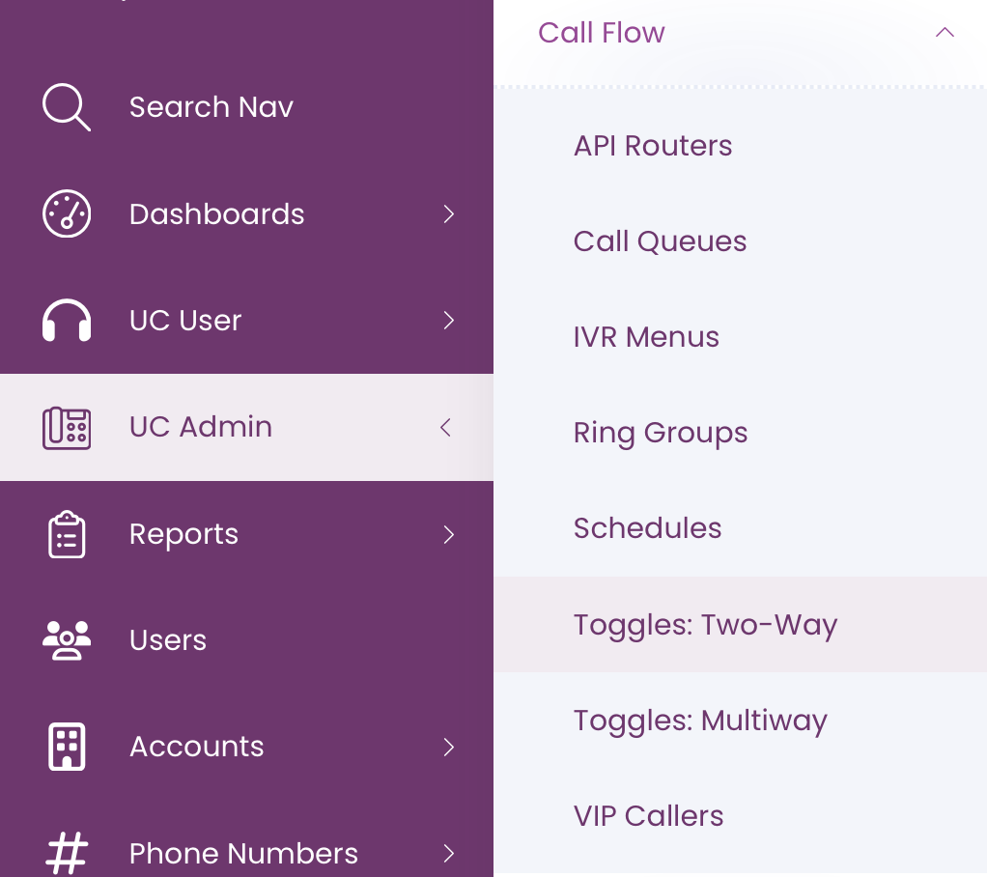Open the API Routers page
This screenshot has width=987, height=877.
tap(653, 146)
